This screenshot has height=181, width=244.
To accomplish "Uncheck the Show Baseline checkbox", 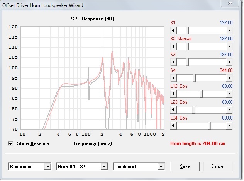I will (10, 143).
